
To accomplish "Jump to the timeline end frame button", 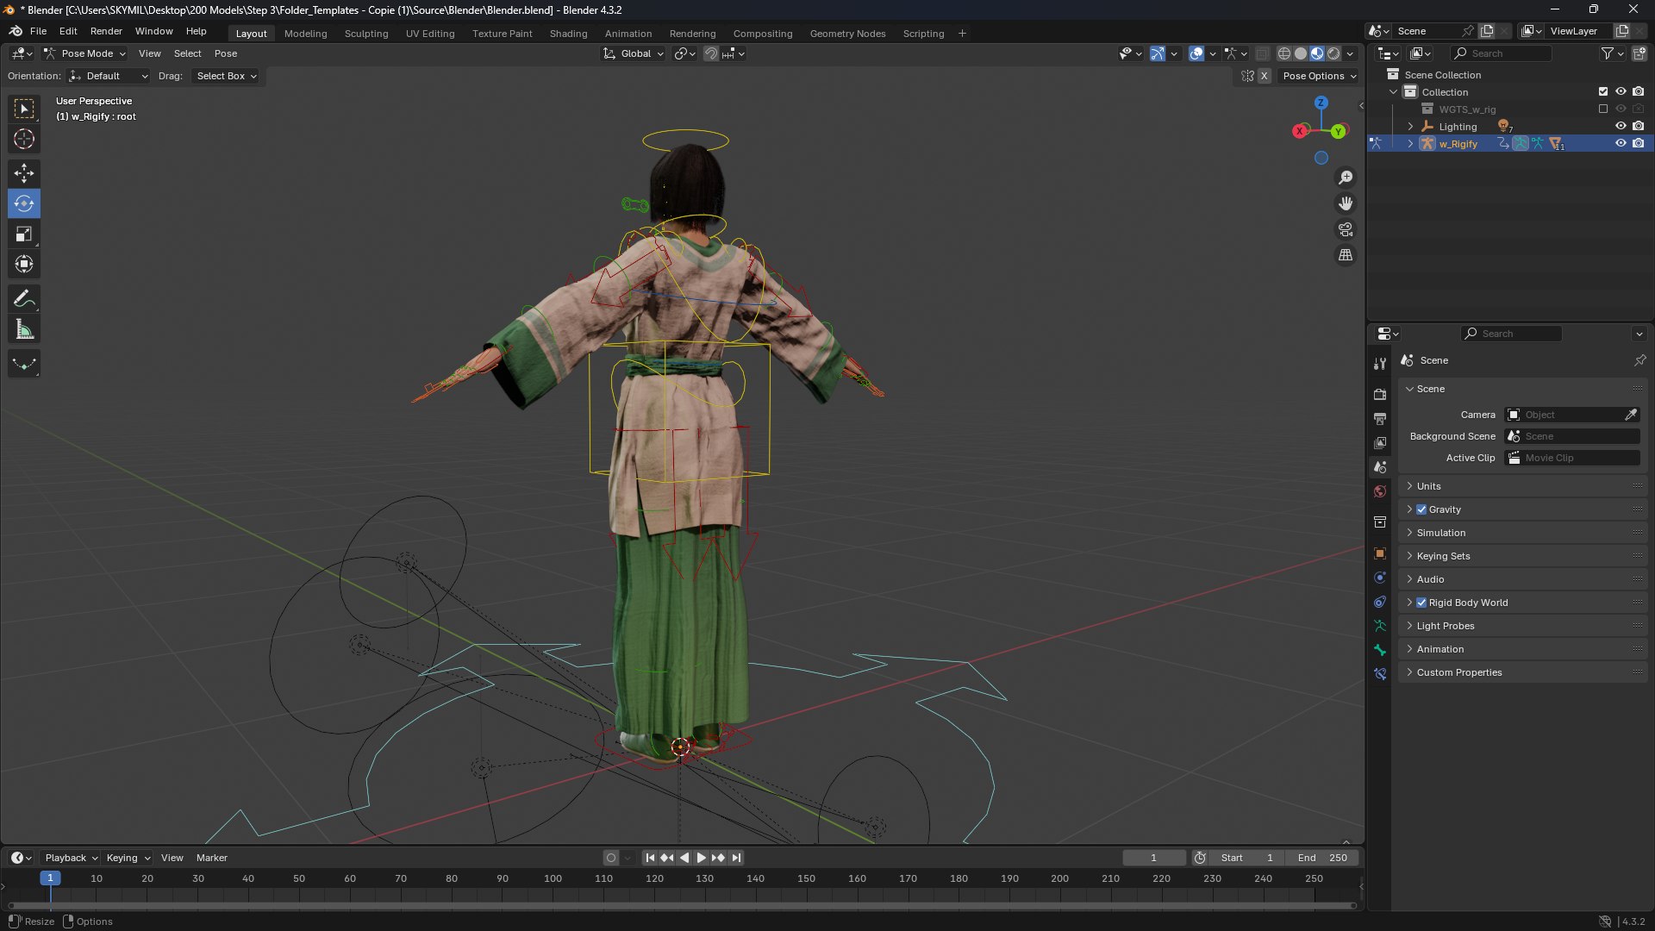I will [736, 858].
